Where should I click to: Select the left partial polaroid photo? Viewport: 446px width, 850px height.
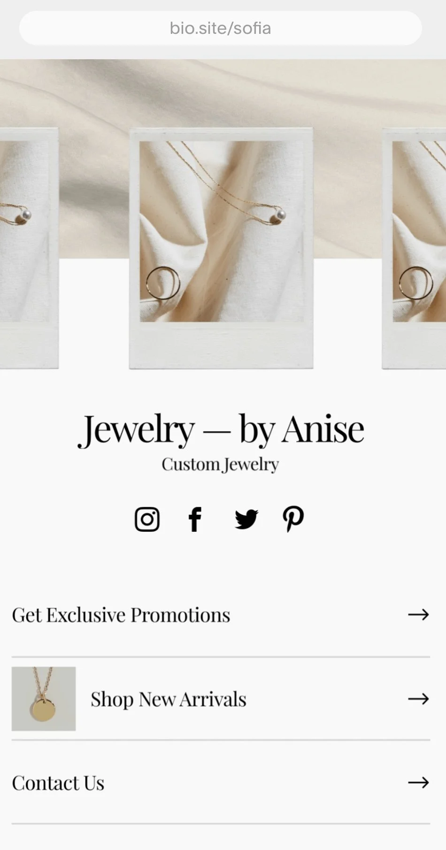(29, 248)
